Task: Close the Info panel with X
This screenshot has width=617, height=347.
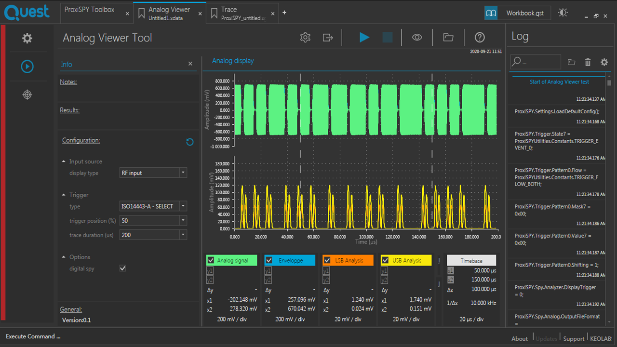Action: coord(190,64)
